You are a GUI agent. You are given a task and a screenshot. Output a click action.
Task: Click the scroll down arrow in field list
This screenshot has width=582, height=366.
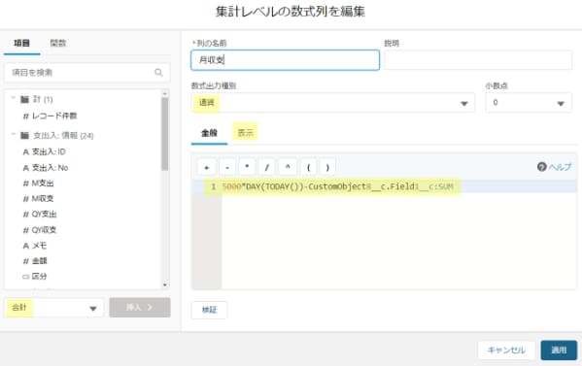point(165,284)
